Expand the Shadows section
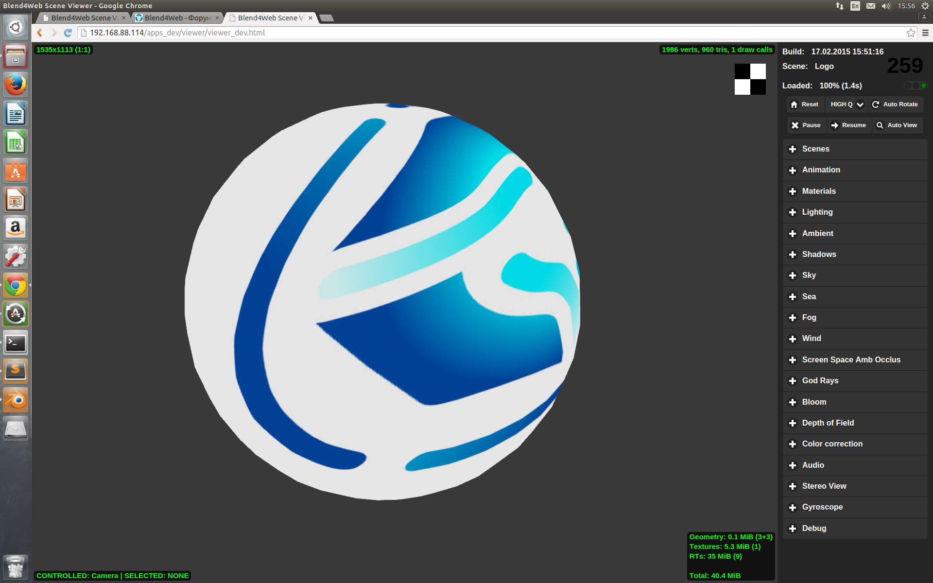Viewport: 933px width, 583px height. tap(819, 255)
